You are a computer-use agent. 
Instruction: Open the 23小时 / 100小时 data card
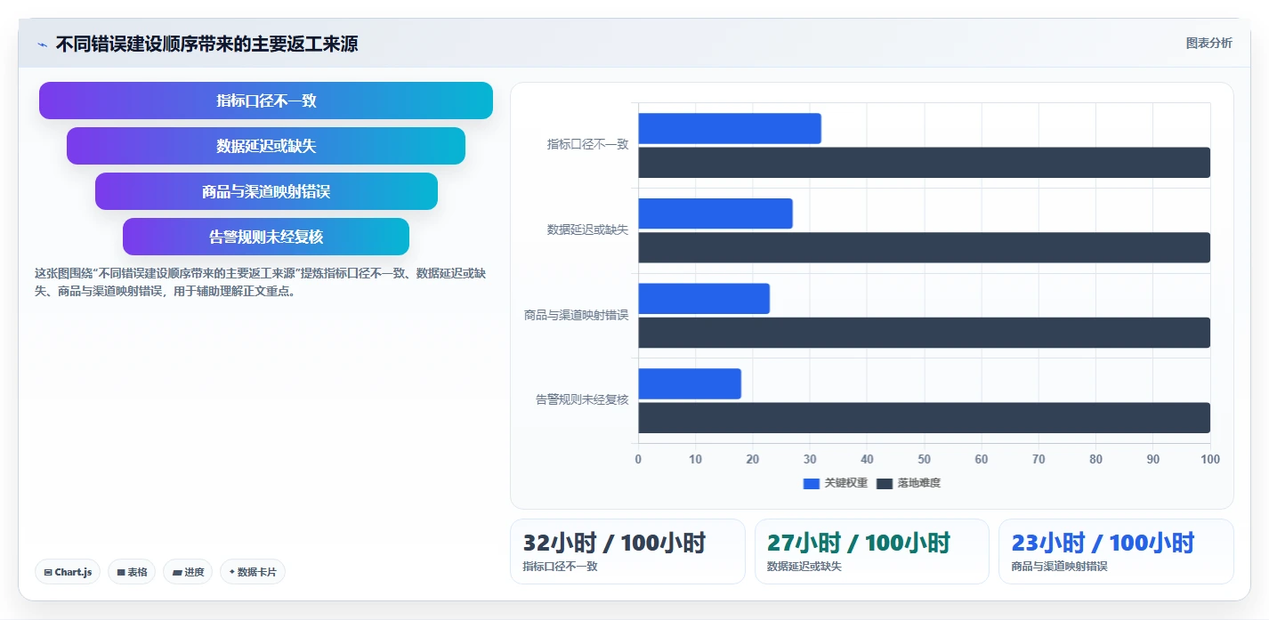(1116, 552)
